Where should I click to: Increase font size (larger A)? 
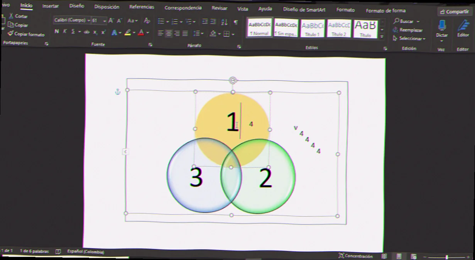[111, 20]
